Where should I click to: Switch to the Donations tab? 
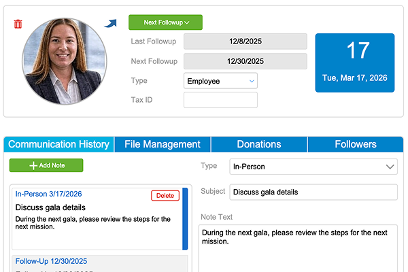pos(259,144)
